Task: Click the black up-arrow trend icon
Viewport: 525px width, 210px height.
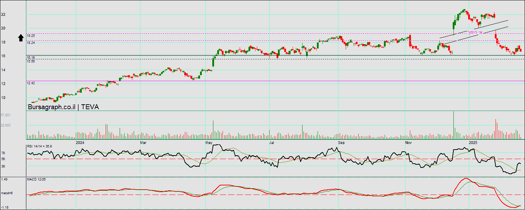Action: pos(21,38)
